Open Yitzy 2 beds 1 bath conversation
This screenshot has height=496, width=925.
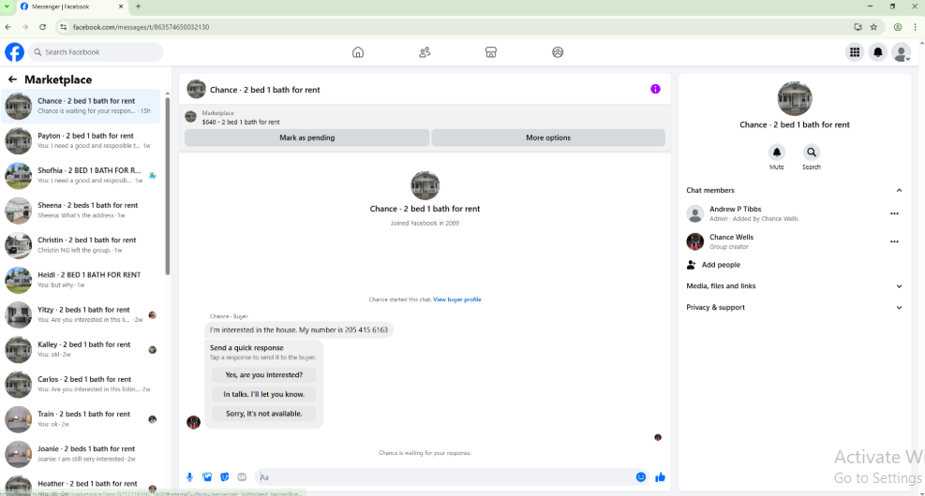pos(82,314)
